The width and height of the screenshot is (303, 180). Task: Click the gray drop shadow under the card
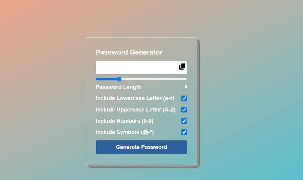tap(143, 167)
